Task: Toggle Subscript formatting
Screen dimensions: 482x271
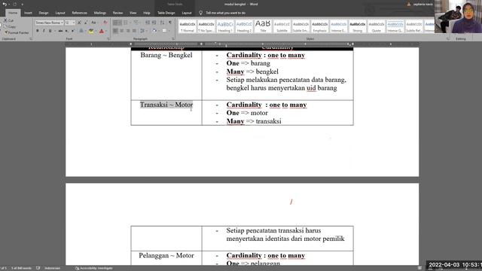Action: [67, 31]
